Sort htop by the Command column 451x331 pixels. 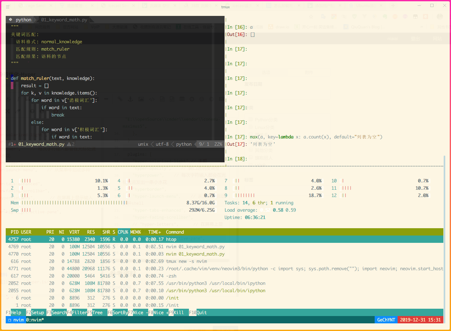[175, 232]
